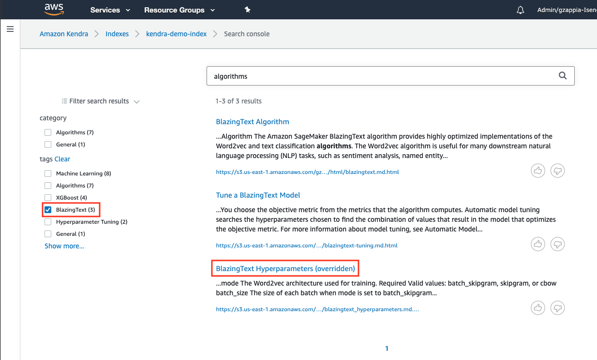Check the Machine Learning (8) tag
Viewport: 597px width, 360px height.
pyautogui.click(x=48, y=173)
